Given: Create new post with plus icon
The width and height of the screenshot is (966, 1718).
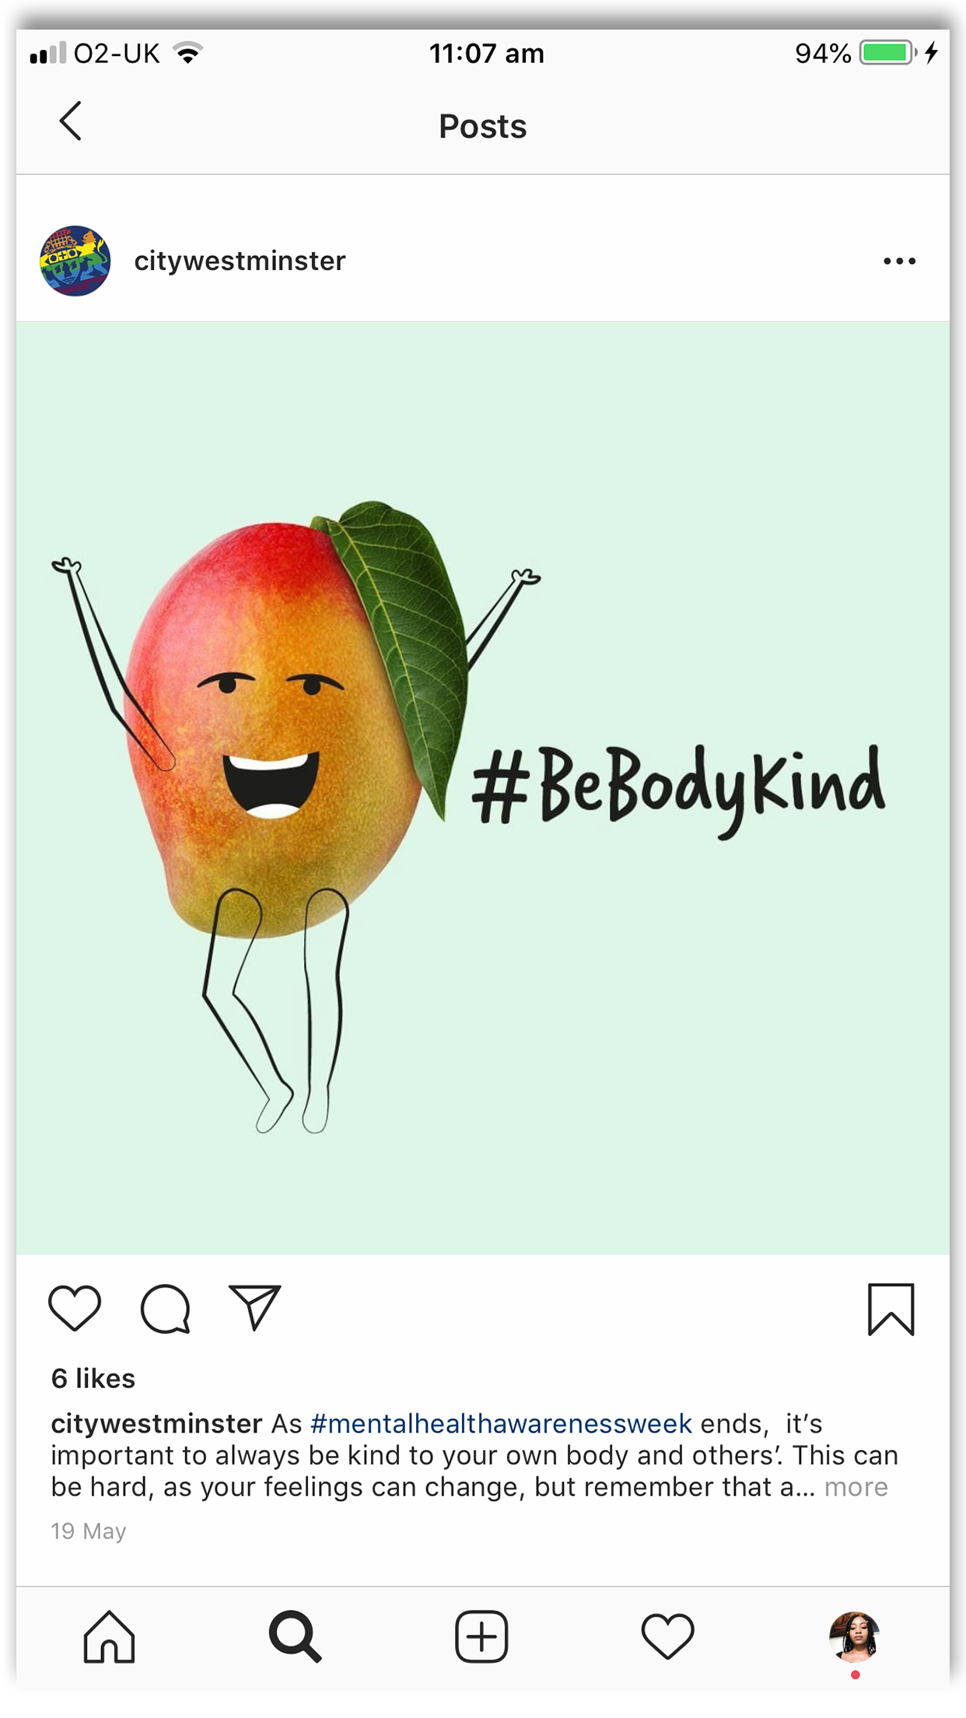Looking at the screenshot, I should pyautogui.click(x=481, y=1637).
